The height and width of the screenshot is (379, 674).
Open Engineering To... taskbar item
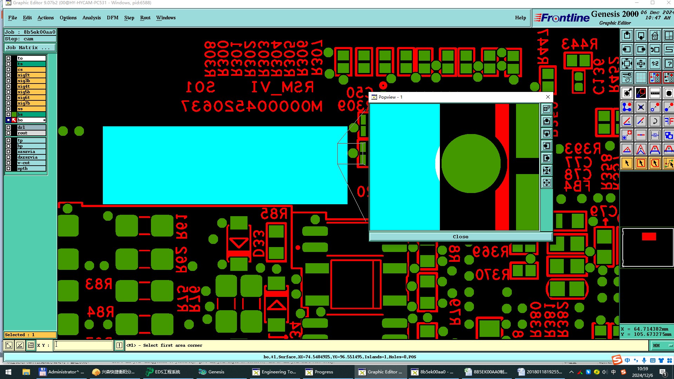pyautogui.click(x=275, y=372)
